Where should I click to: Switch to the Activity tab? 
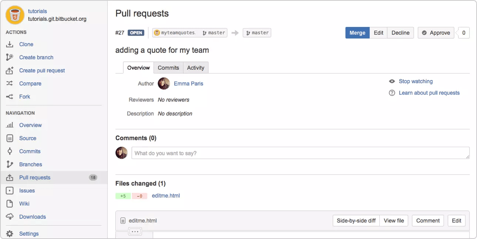click(195, 67)
